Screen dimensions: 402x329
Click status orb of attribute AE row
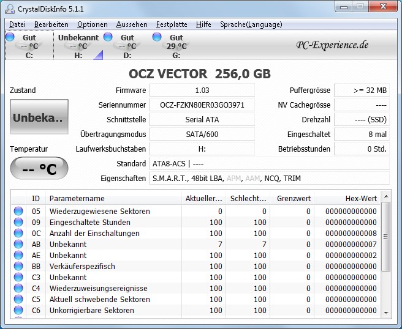pos(18,255)
